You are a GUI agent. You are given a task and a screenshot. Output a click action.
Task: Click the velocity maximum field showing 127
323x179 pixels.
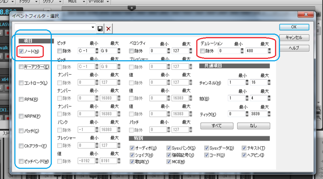180,51
